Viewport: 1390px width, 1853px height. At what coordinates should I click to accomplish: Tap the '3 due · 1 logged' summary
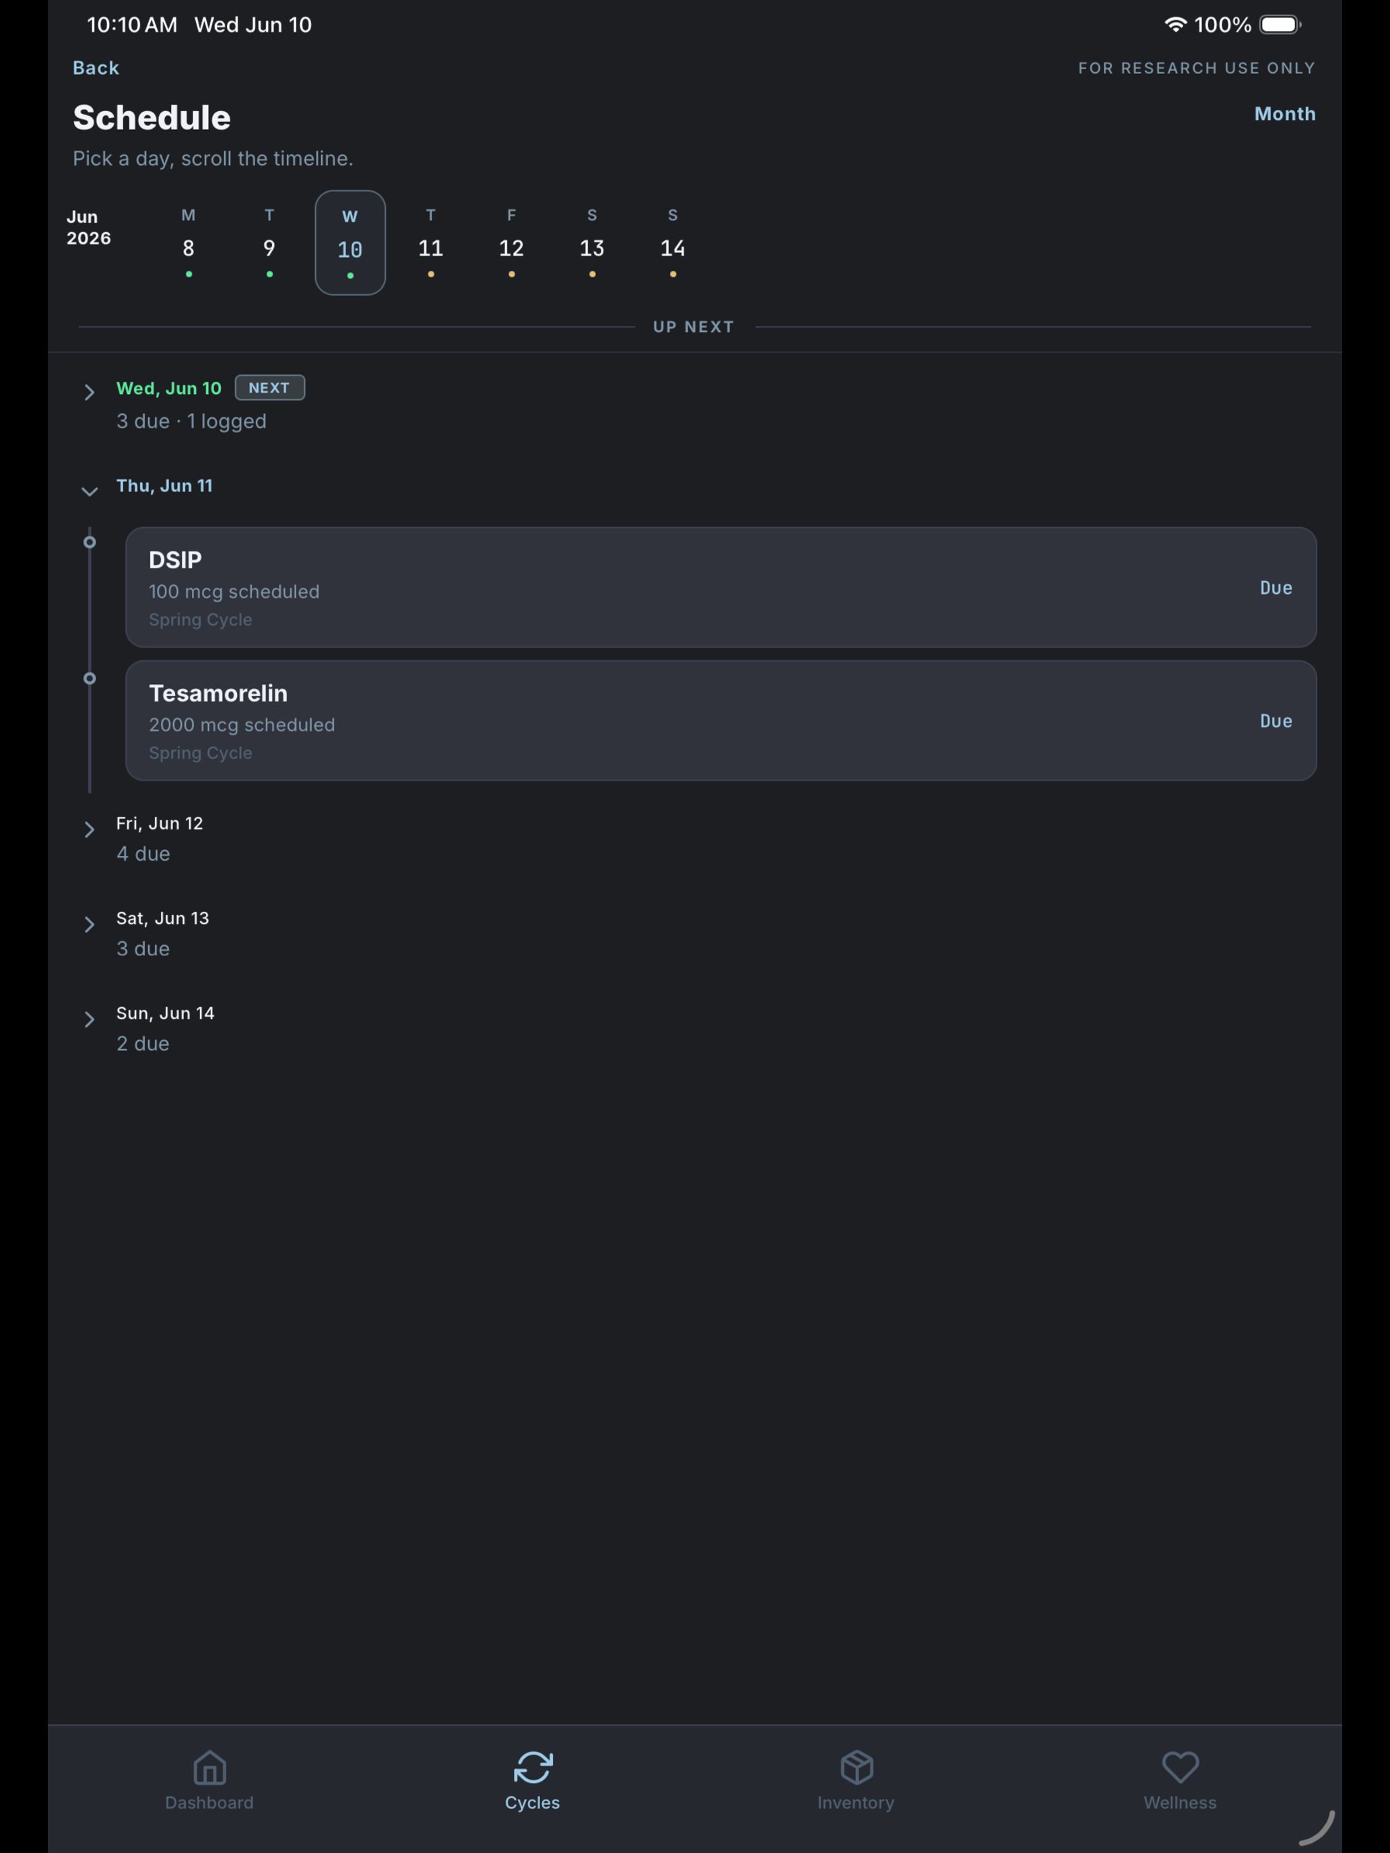[x=191, y=422]
